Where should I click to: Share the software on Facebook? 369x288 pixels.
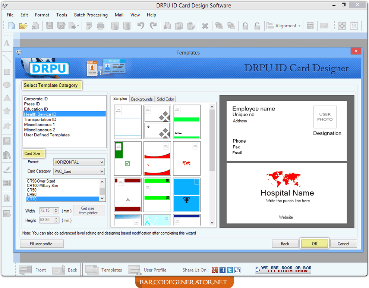222,270
